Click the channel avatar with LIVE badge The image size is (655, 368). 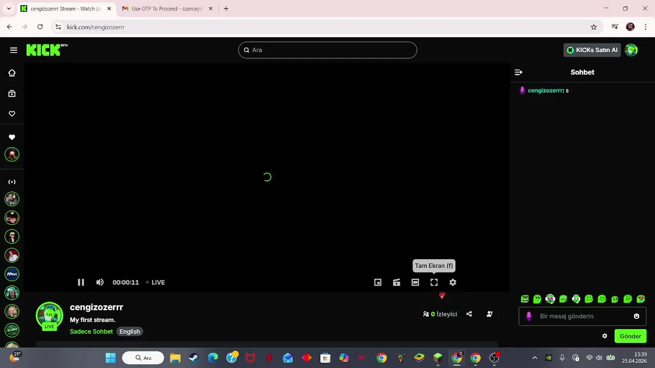click(x=50, y=316)
